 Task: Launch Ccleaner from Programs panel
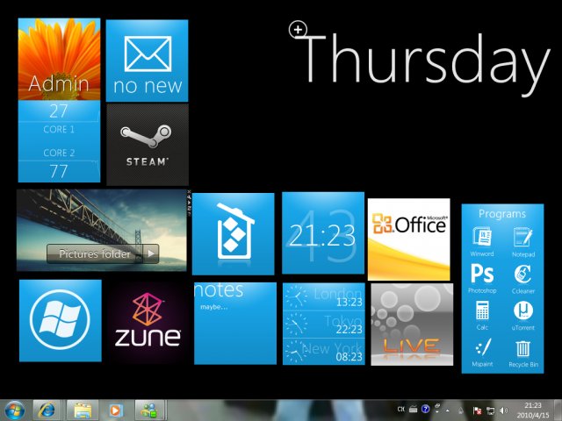523,279
